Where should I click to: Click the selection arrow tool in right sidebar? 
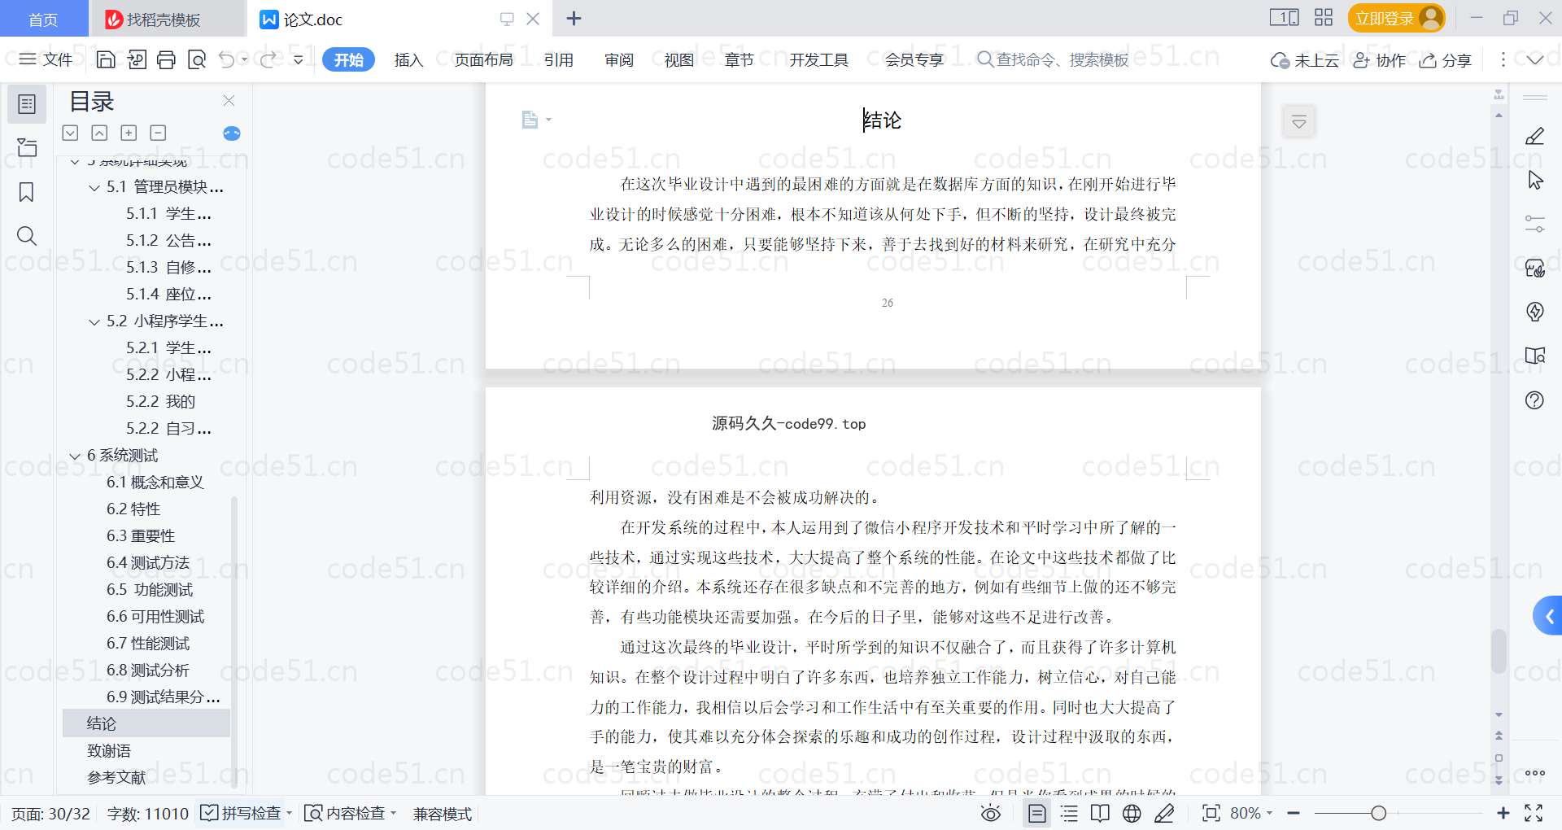[x=1535, y=180]
